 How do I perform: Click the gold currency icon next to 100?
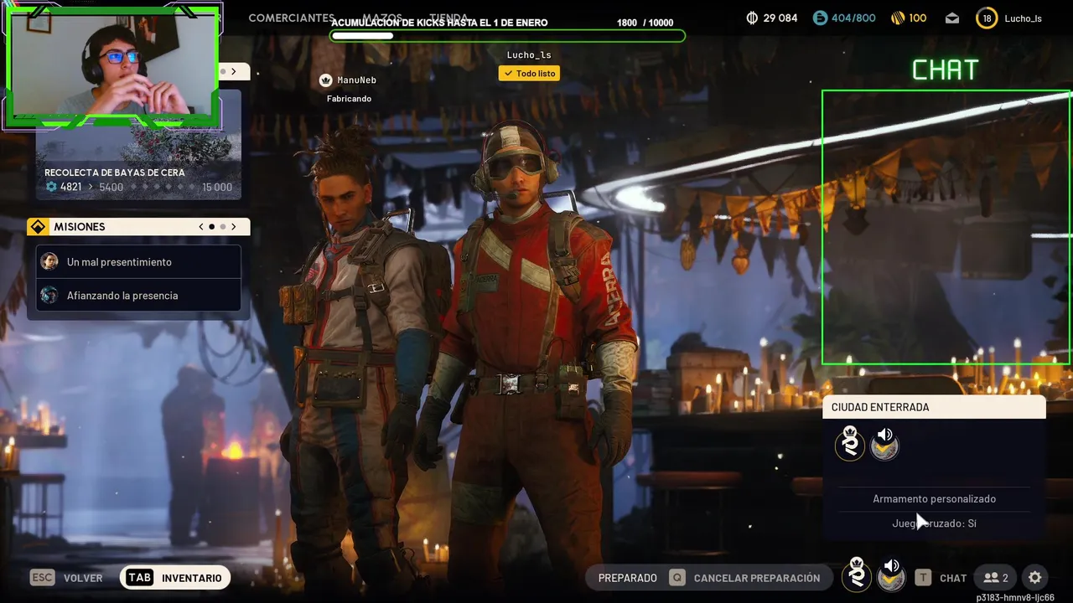coord(897,18)
